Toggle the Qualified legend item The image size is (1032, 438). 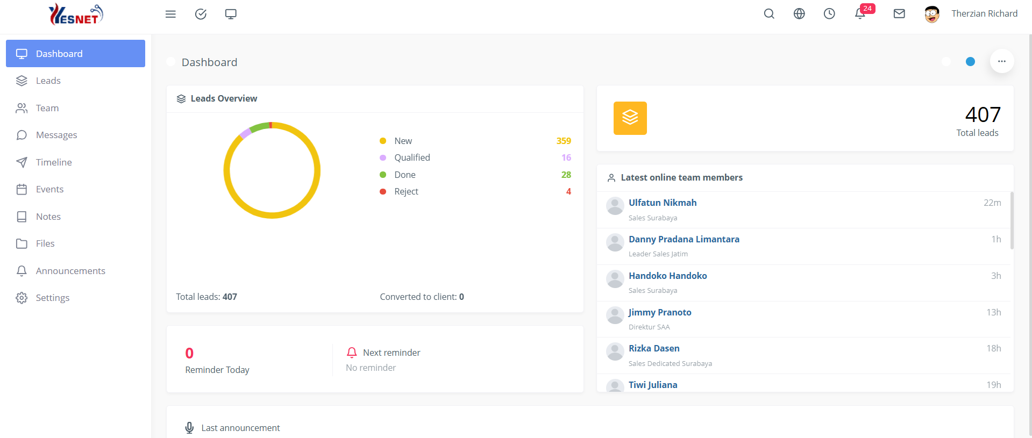point(411,157)
